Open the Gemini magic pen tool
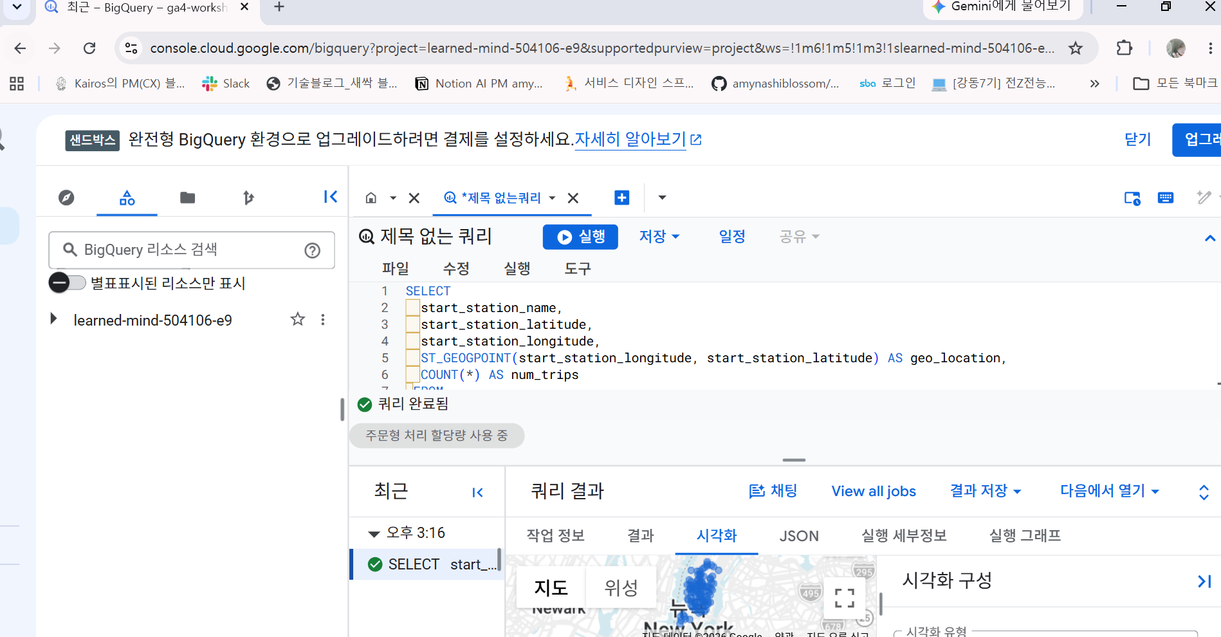The width and height of the screenshot is (1221, 637). (x=1204, y=198)
